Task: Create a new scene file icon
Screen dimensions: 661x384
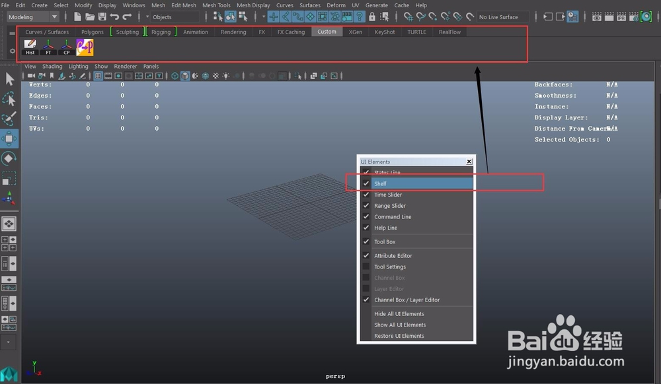Action: click(77, 16)
